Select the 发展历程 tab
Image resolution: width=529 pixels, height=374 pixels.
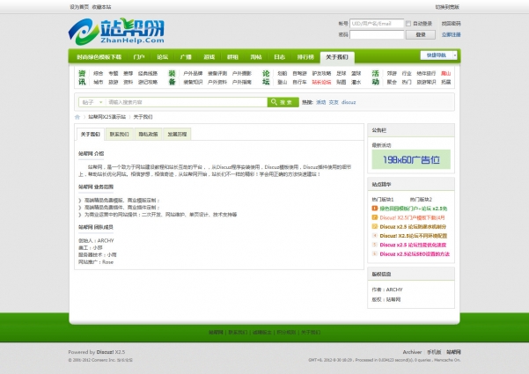point(176,135)
